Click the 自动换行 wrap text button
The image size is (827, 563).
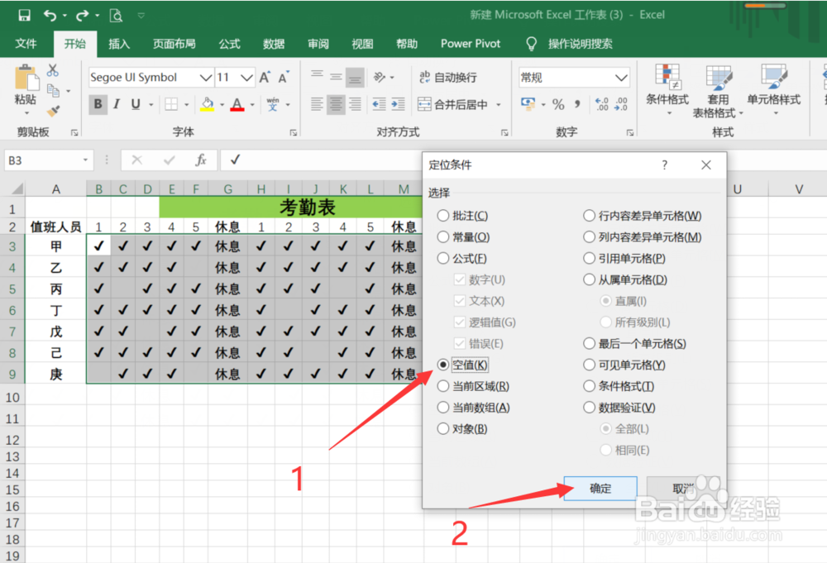448,78
